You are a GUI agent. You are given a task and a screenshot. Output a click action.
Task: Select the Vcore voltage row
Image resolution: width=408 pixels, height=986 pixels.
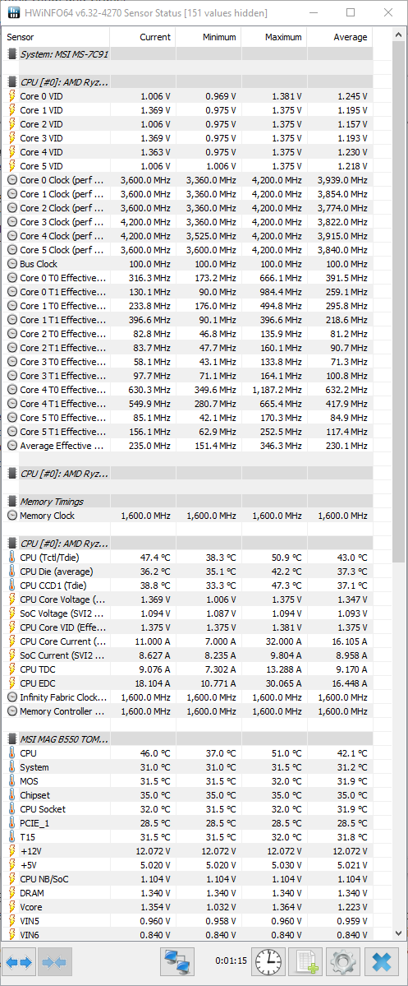[x=188, y=907]
